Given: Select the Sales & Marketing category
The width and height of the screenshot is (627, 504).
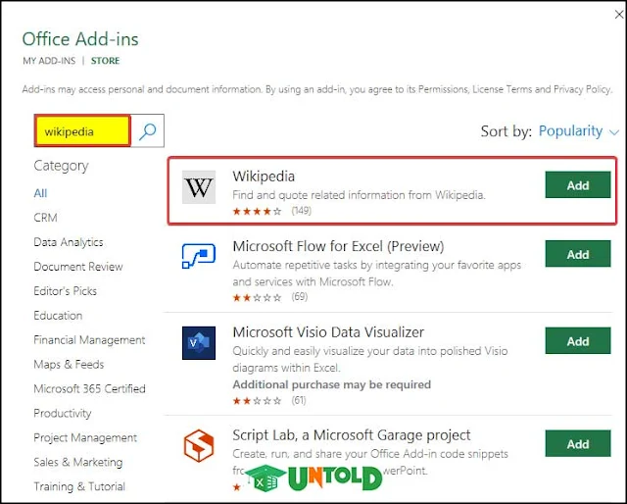Looking at the screenshot, I should coord(78,463).
